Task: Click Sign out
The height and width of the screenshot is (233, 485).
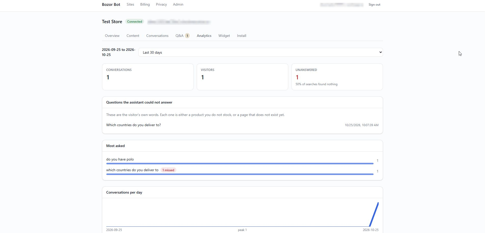Action: tap(374, 5)
